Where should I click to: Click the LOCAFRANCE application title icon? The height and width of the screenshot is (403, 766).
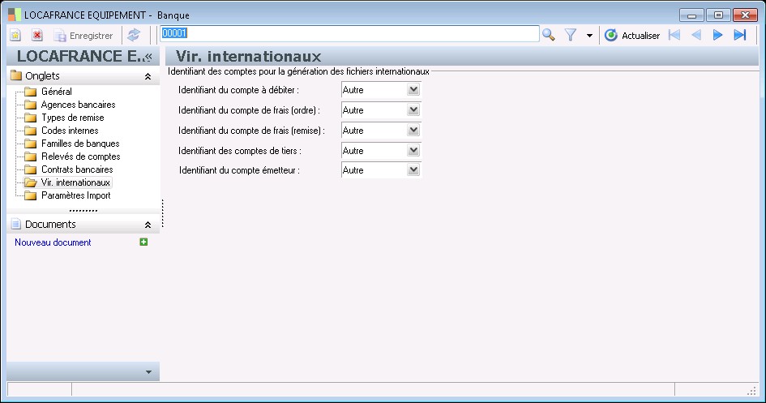pyautogui.click(x=15, y=15)
